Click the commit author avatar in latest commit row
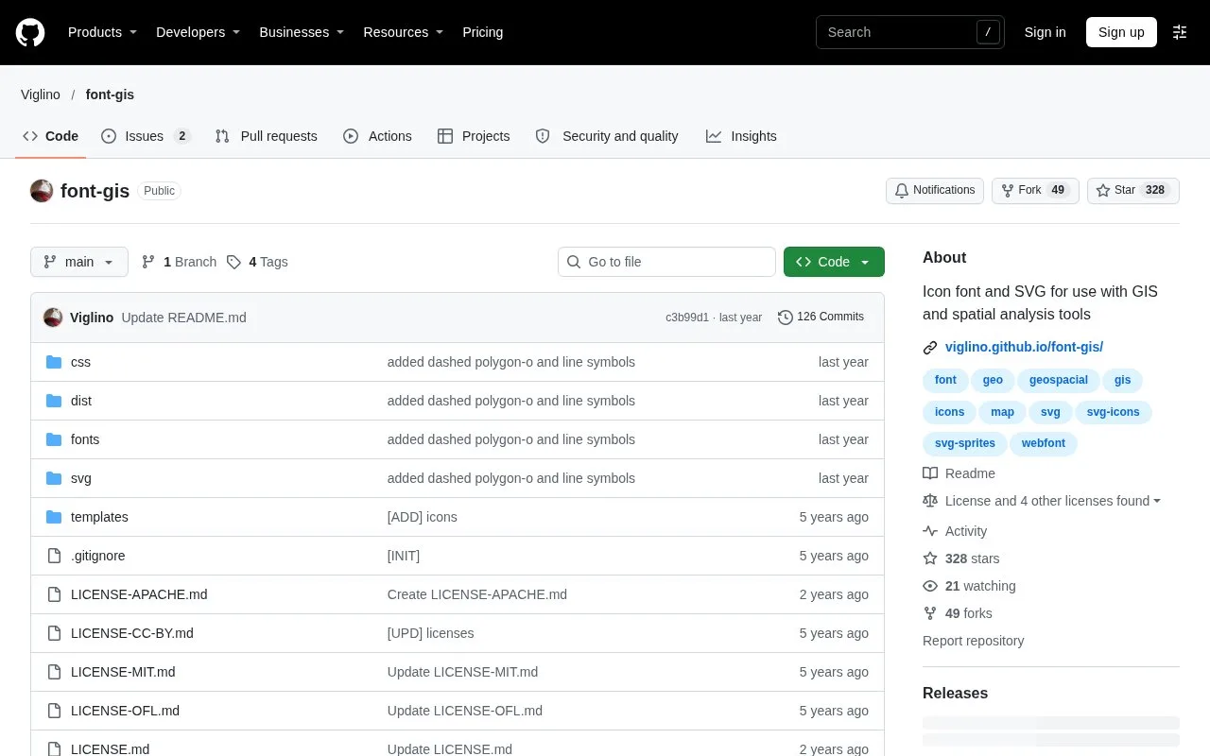The width and height of the screenshot is (1210, 756). point(53,318)
